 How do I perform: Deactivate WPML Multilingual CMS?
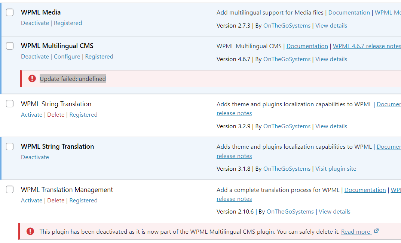point(35,57)
